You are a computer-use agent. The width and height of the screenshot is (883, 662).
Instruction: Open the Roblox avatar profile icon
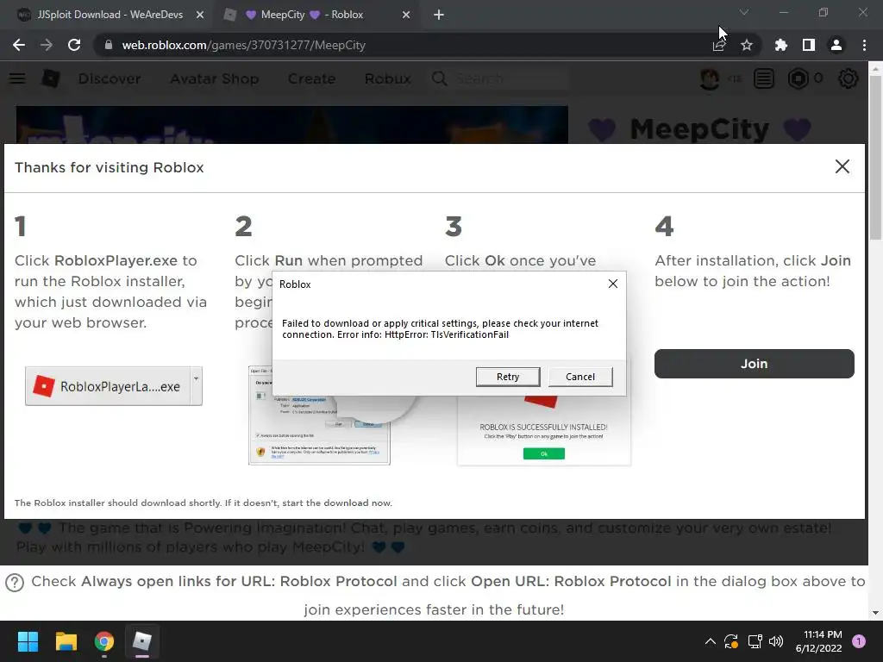coord(710,78)
